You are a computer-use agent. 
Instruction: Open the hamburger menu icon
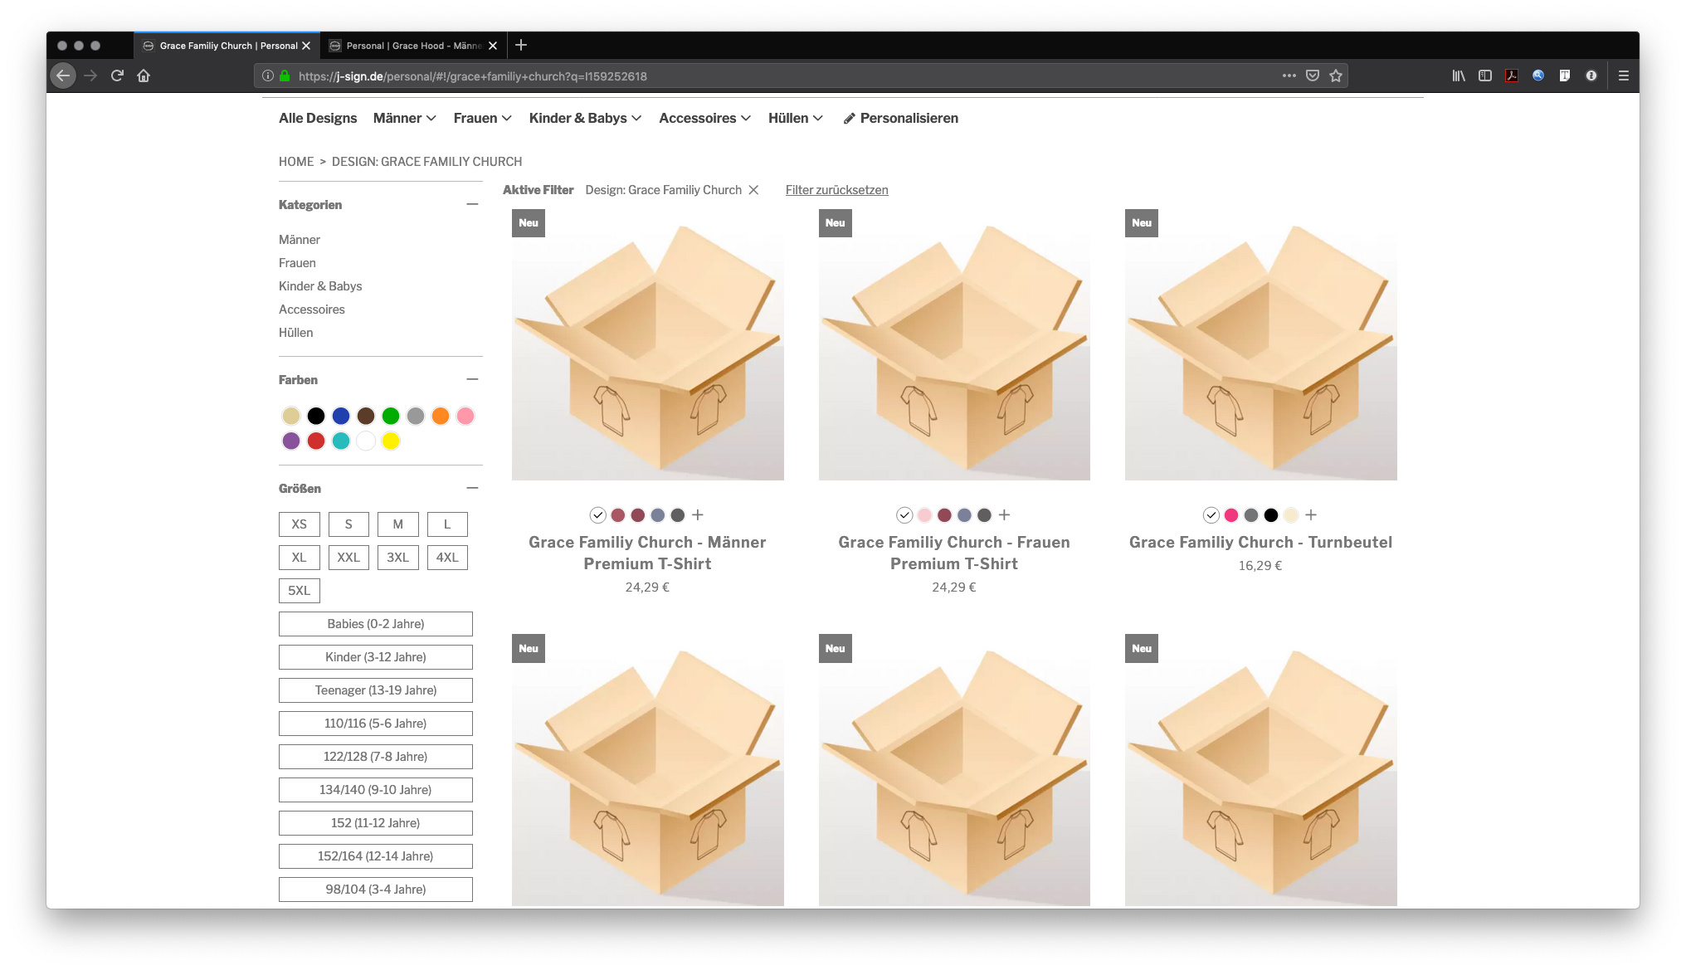pyautogui.click(x=1624, y=76)
